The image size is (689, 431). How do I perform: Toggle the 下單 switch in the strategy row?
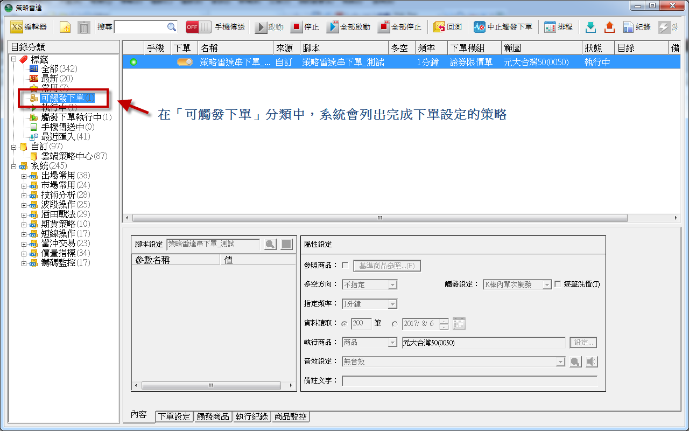(185, 62)
